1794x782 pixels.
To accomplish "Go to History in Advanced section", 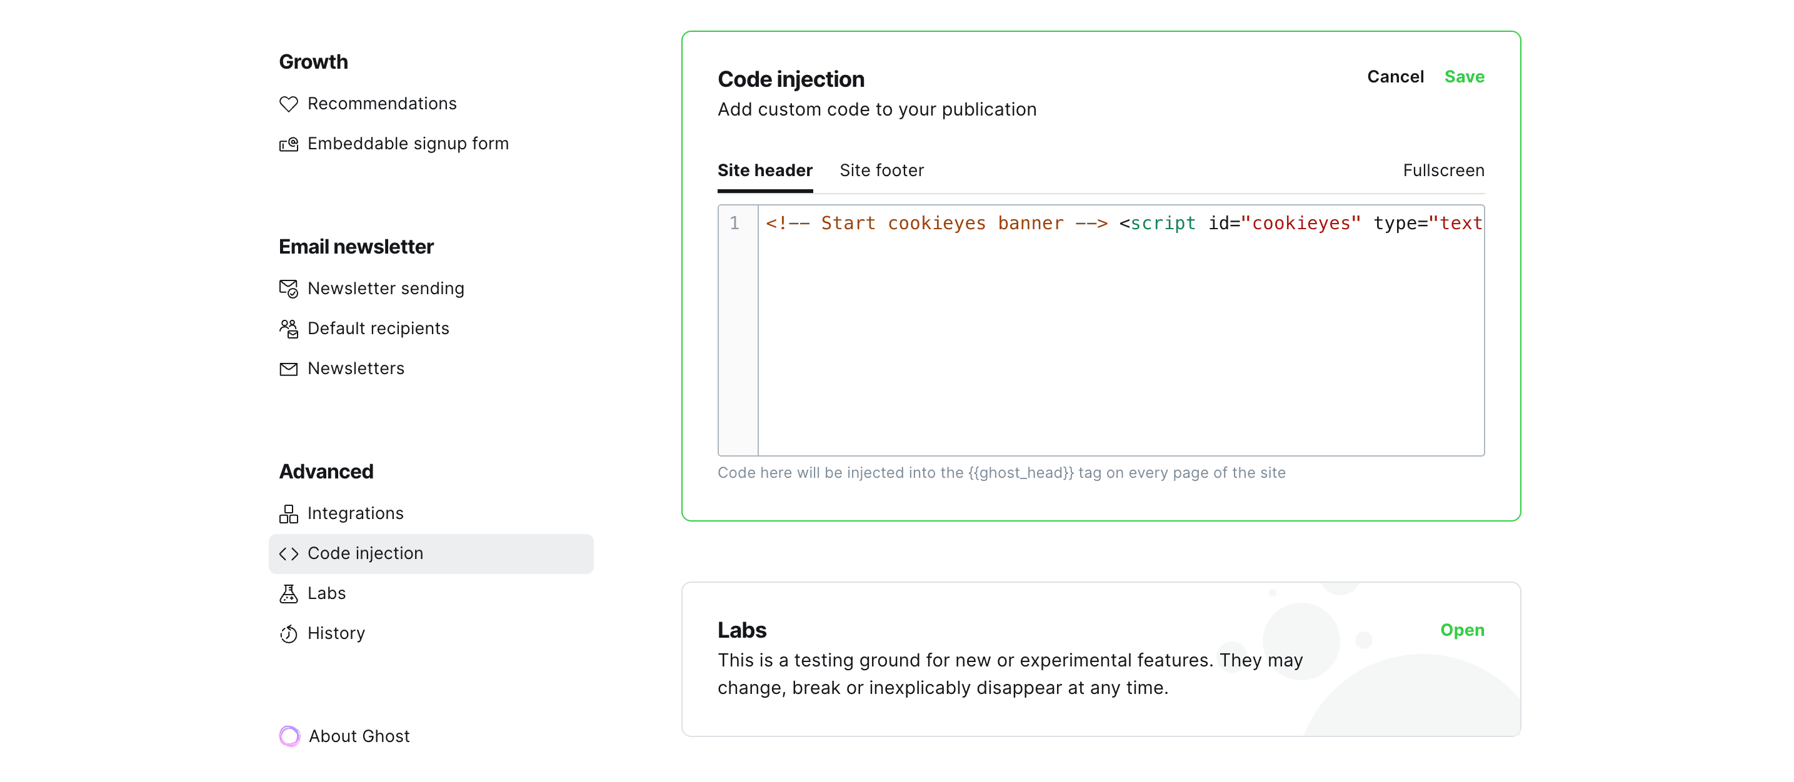I will pos(336,634).
